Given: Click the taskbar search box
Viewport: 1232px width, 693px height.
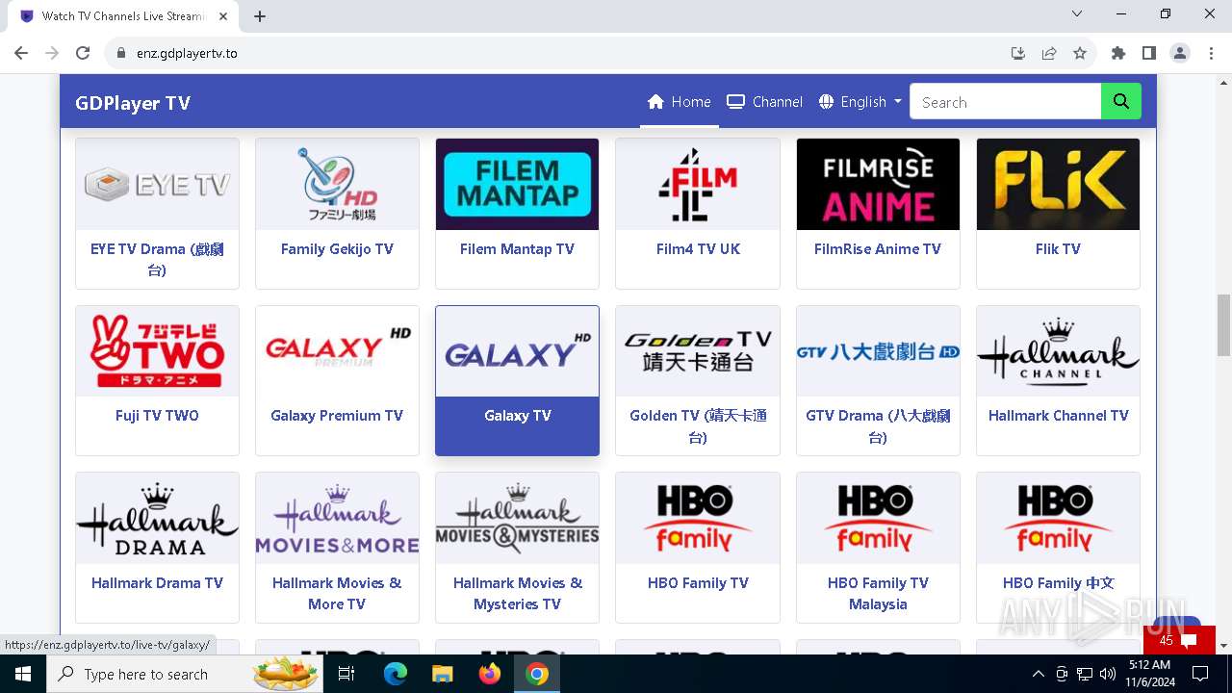Looking at the screenshot, I should click(x=184, y=674).
